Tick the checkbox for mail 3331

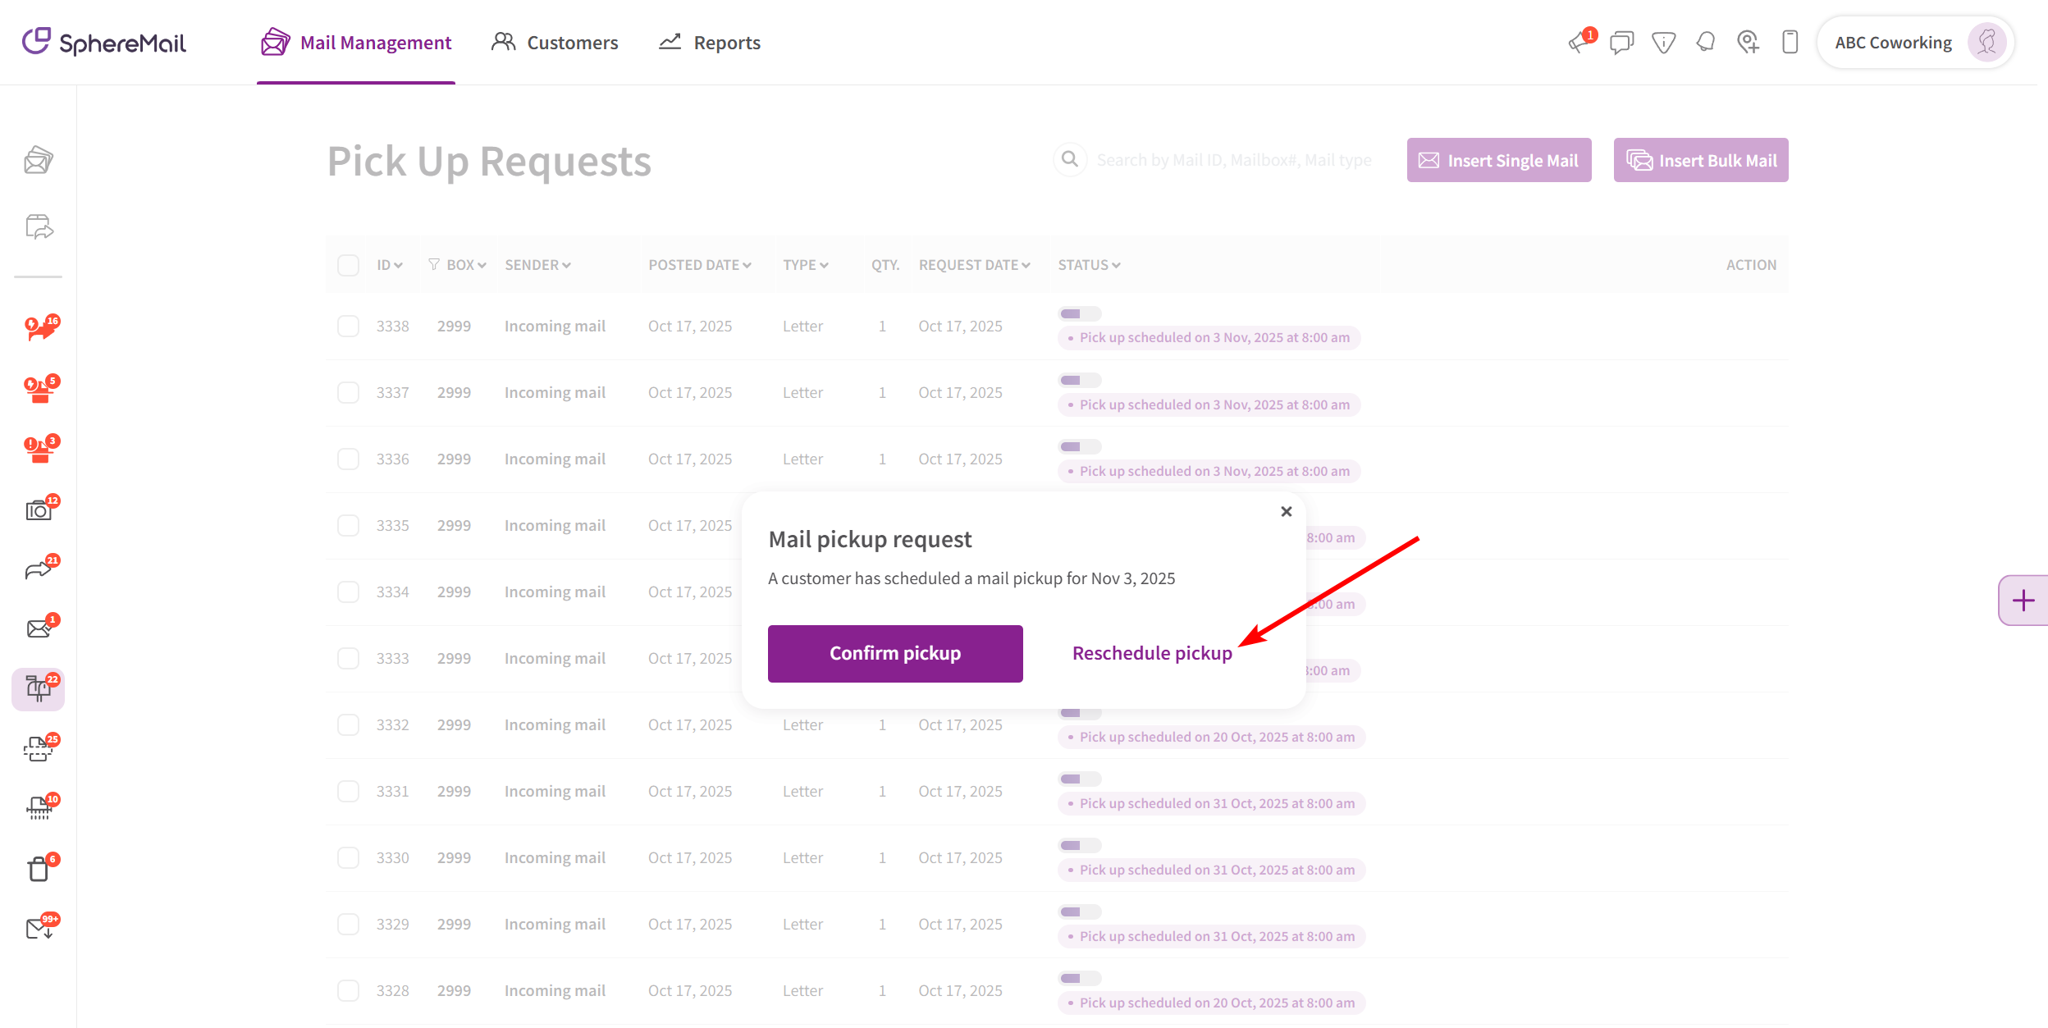348,792
